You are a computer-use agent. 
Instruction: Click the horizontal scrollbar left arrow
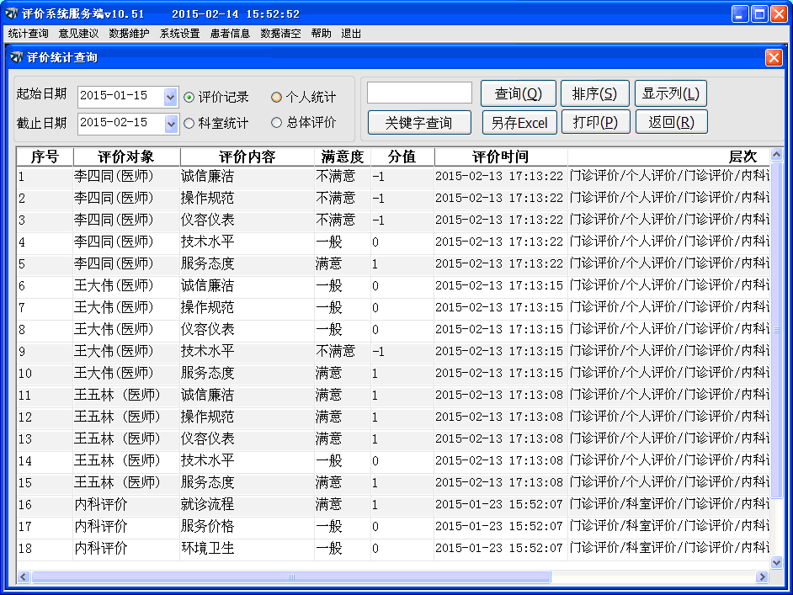pos(24,576)
